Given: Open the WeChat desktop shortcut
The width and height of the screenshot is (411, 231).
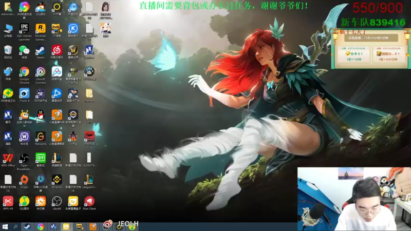Looking at the screenshot, I should click(x=24, y=52).
